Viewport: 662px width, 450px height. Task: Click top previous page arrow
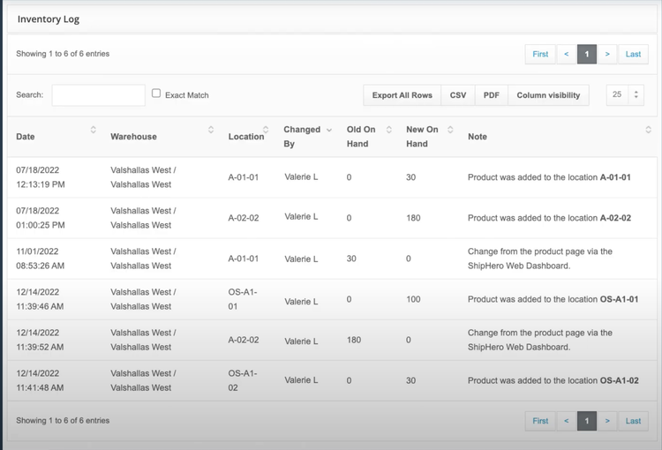pos(567,54)
